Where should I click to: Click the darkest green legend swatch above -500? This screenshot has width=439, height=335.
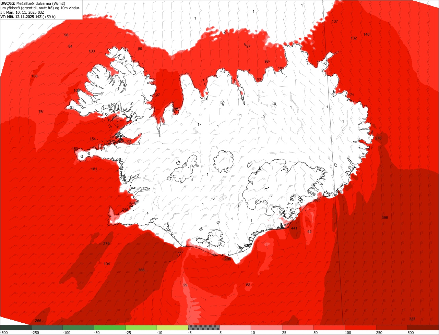(15, 327)
